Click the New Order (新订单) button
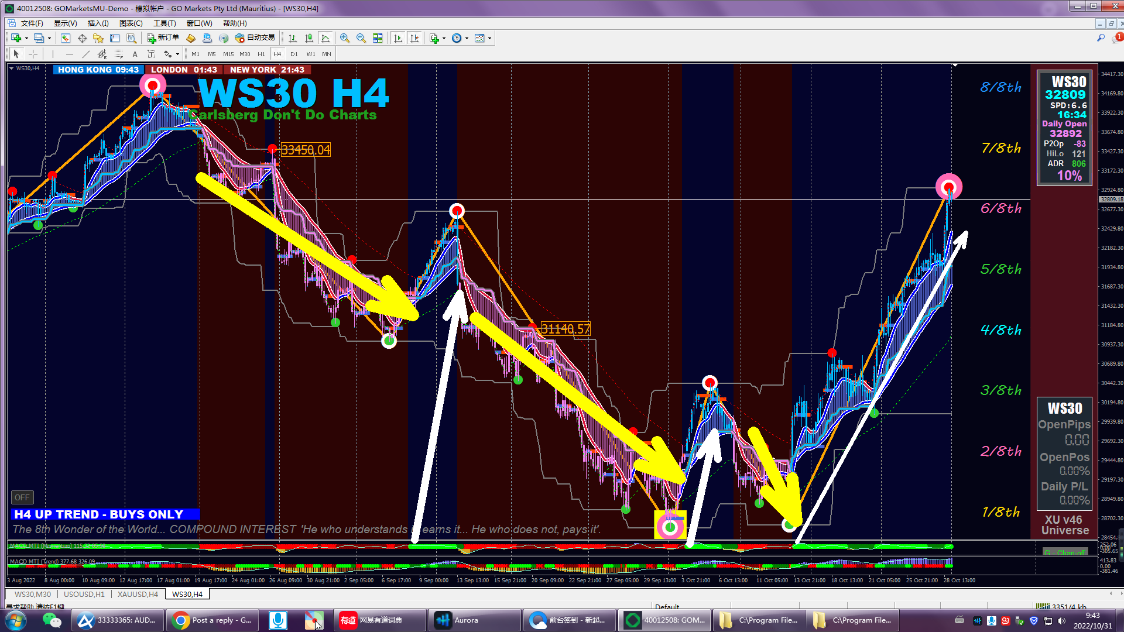1124x632 pixels. pyautogui.click(x=163, y=38)
